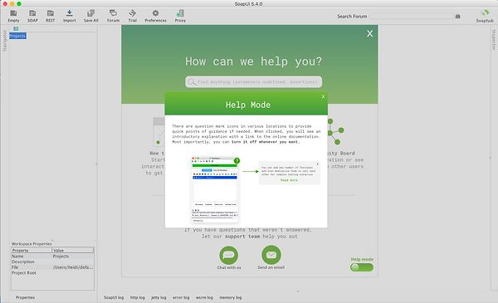
Task: Create an Empty project from toolbar
Action: click(x=13, y=16)
